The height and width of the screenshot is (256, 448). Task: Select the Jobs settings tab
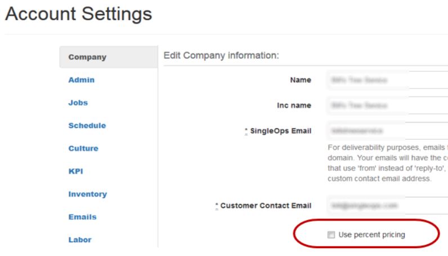click(x=78, y=103)
